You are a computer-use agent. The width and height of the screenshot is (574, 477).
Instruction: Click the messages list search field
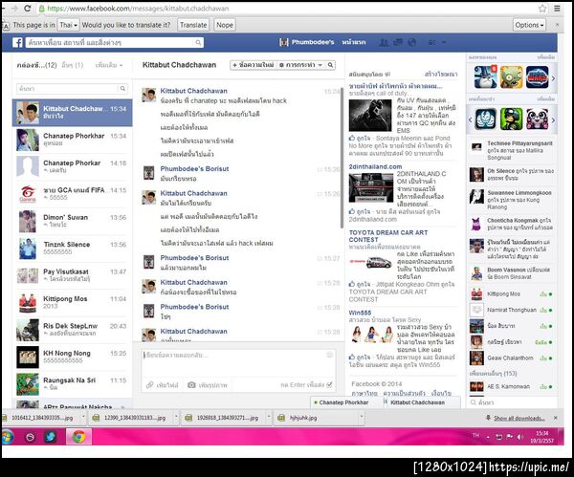click(x=68, y=89)
